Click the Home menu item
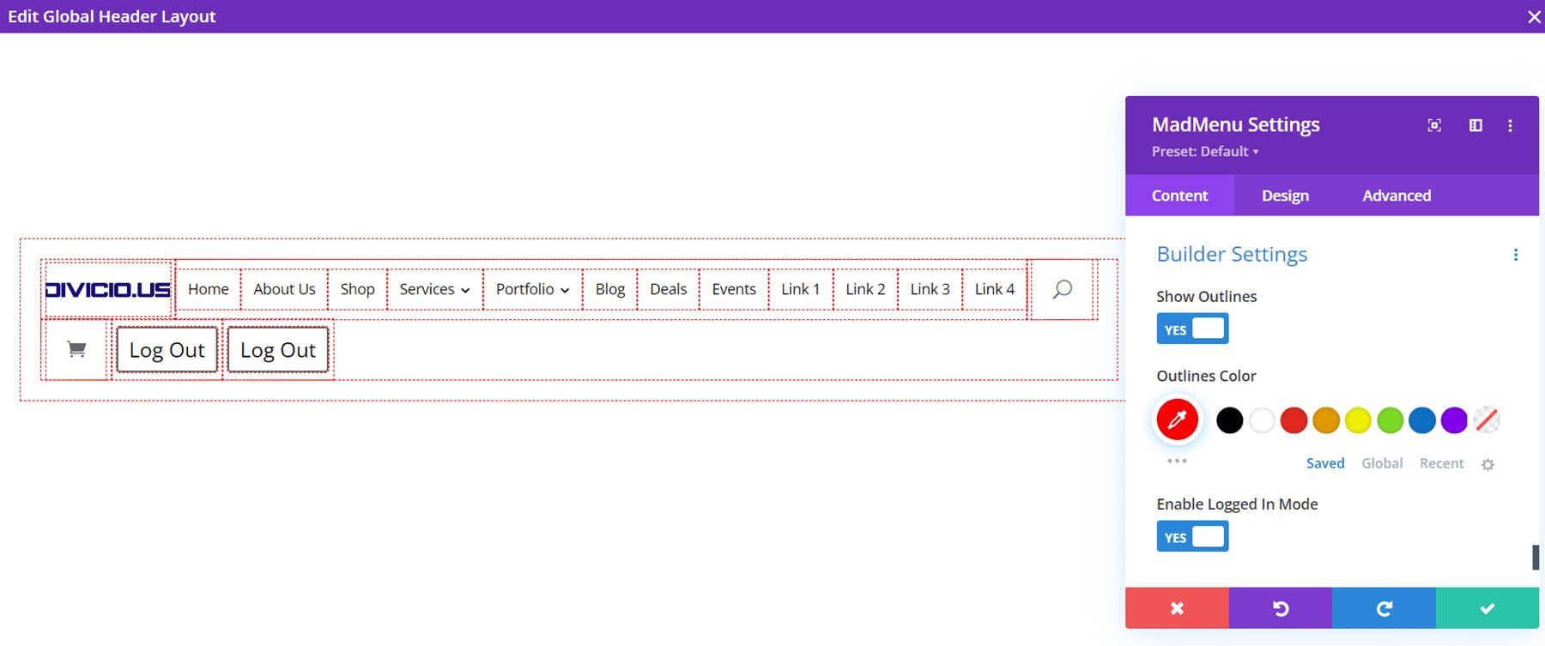Image resolution: width=1545 pixels, height=646 pixels. tap(209, 289)
